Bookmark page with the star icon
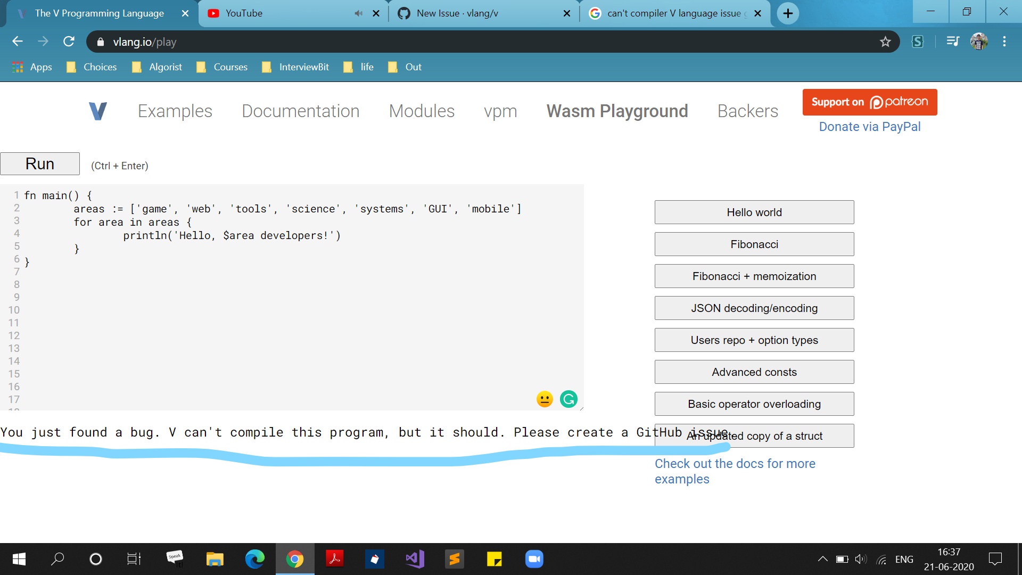Image resolution: width=1022 pixels, height=575 pixels. point(885,42)
